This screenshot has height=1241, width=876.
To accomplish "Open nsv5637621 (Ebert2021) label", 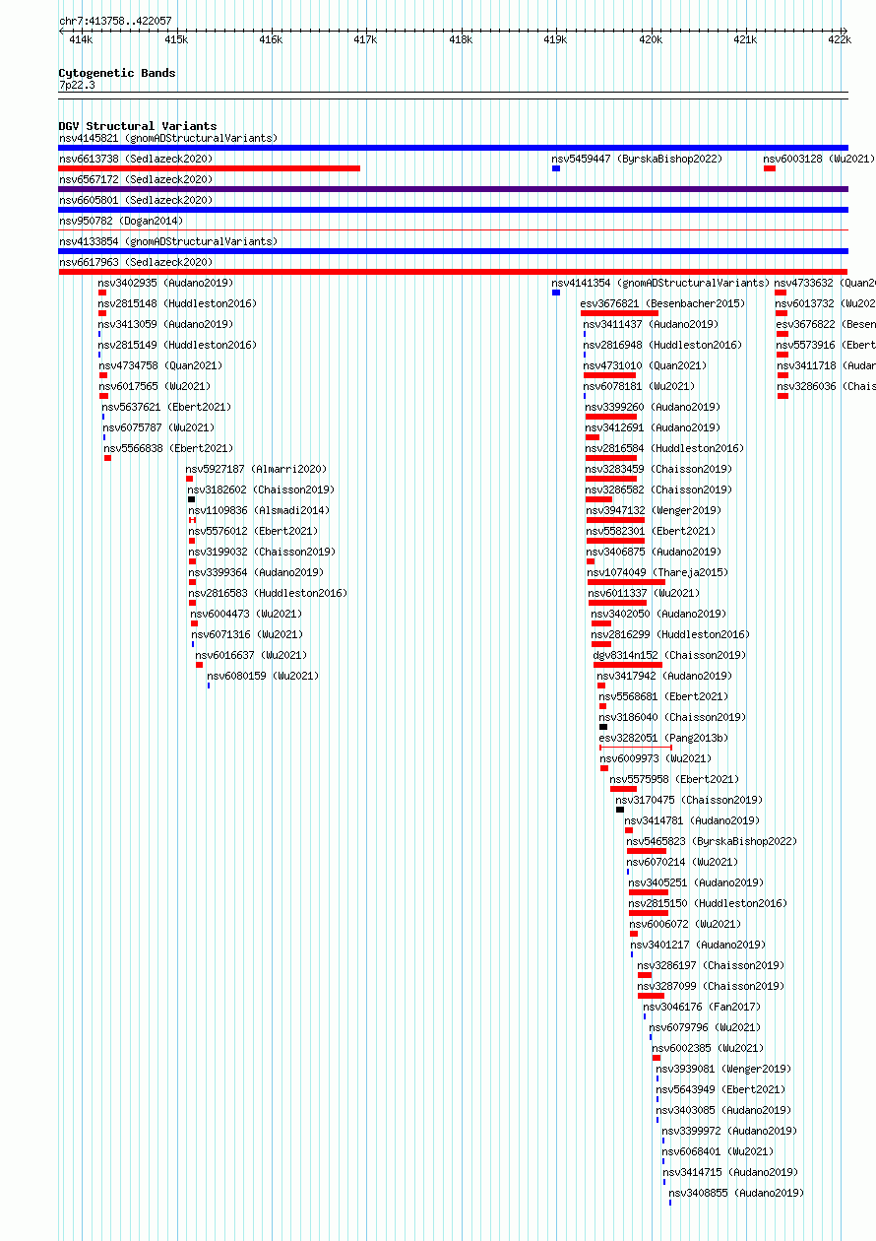I will pos(166,407).
